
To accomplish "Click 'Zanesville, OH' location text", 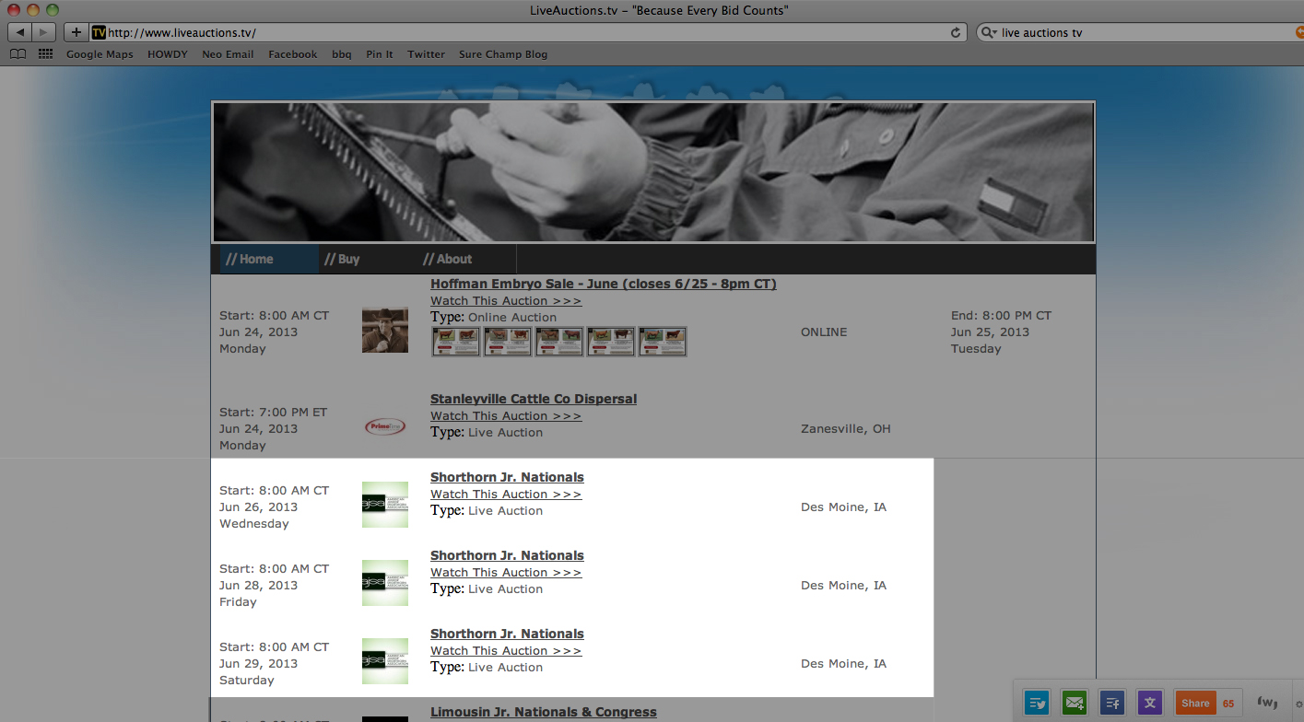I will click(x=845, y=429).
